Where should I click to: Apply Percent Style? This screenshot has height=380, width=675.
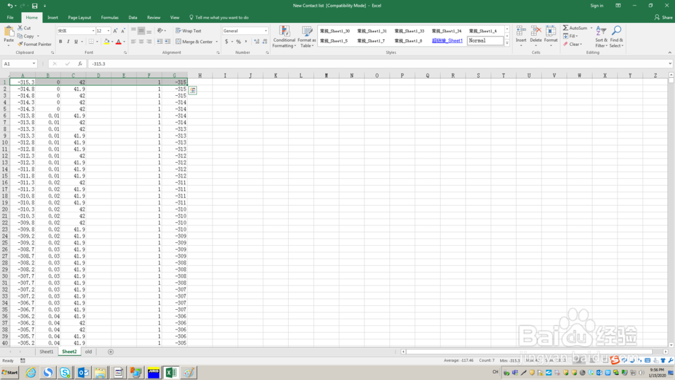tap(238, 42)
